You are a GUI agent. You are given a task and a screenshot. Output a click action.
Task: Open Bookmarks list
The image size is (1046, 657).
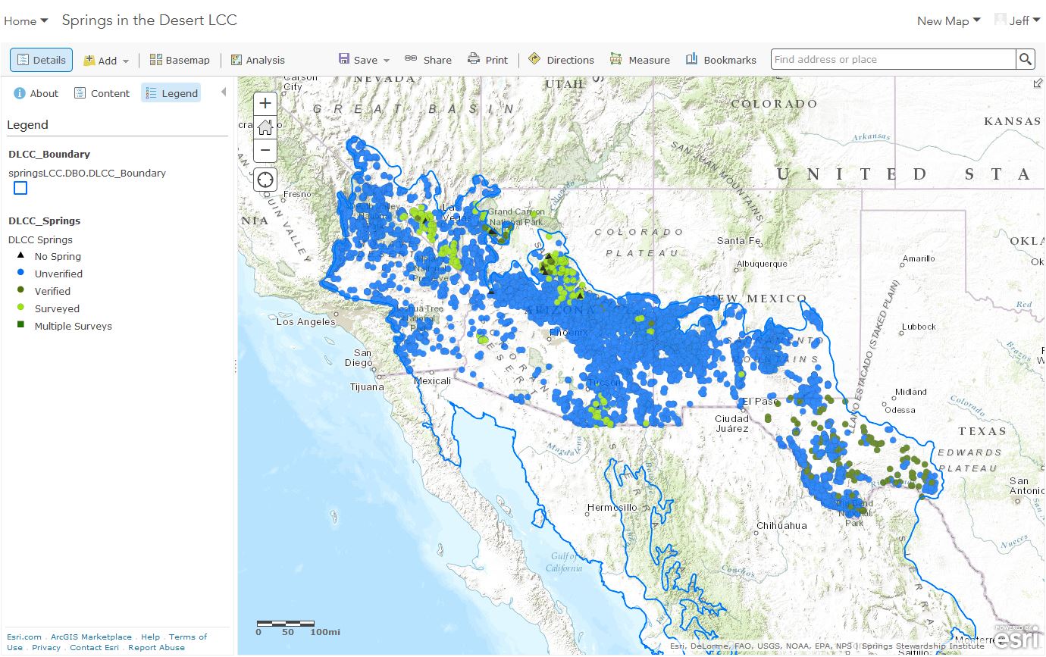[721, 60]
